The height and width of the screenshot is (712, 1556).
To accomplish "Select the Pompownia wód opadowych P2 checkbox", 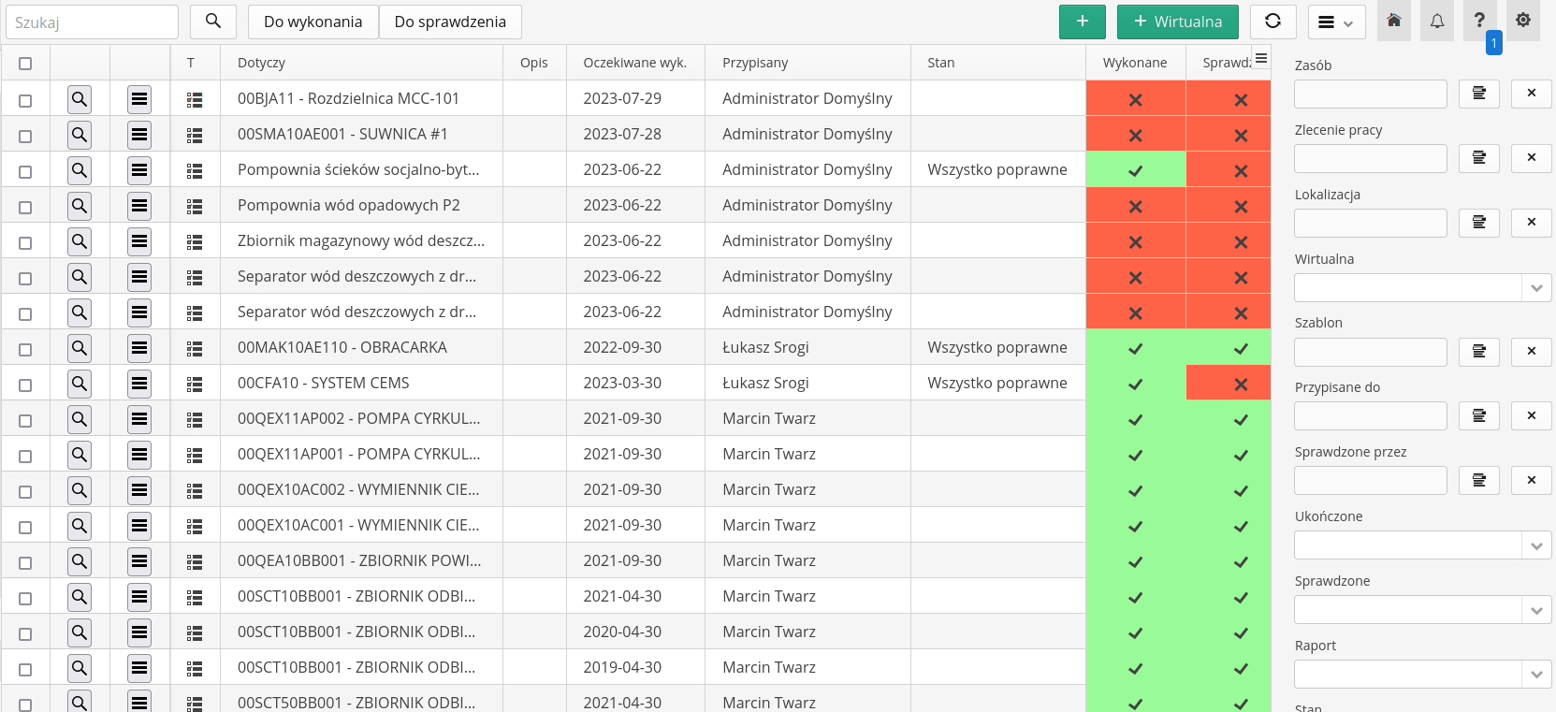I will pos(25,207).
